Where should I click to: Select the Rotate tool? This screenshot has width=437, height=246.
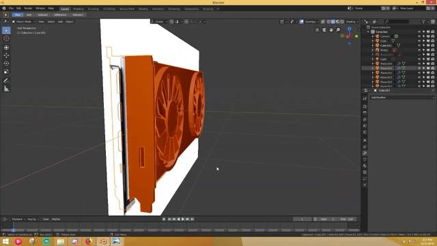click(x=6, y=64)
